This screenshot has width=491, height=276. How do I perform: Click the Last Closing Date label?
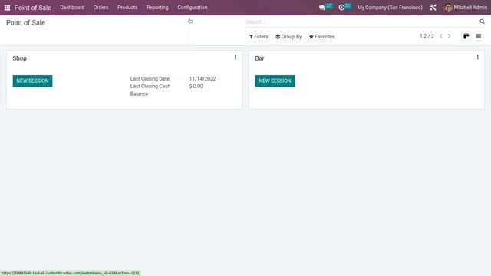pyautogui.click(x=150, y=79)
